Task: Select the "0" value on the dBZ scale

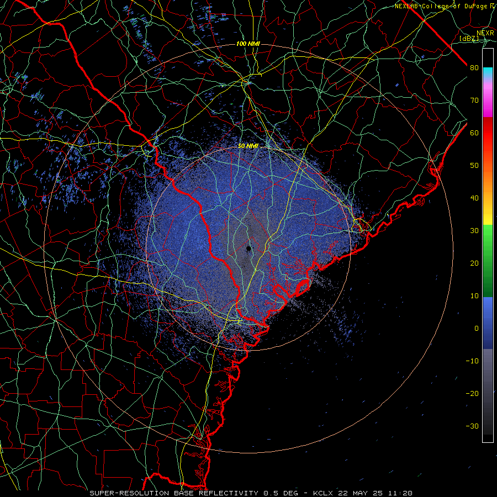Action: 477,329
